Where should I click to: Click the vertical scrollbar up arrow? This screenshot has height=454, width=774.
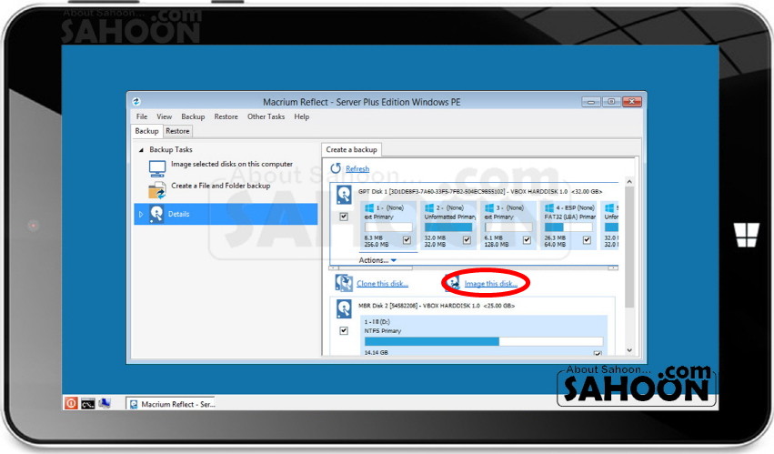pos(629,182)
